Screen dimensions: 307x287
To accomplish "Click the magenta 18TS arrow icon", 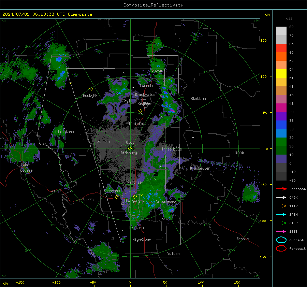I will click(281, 232).
